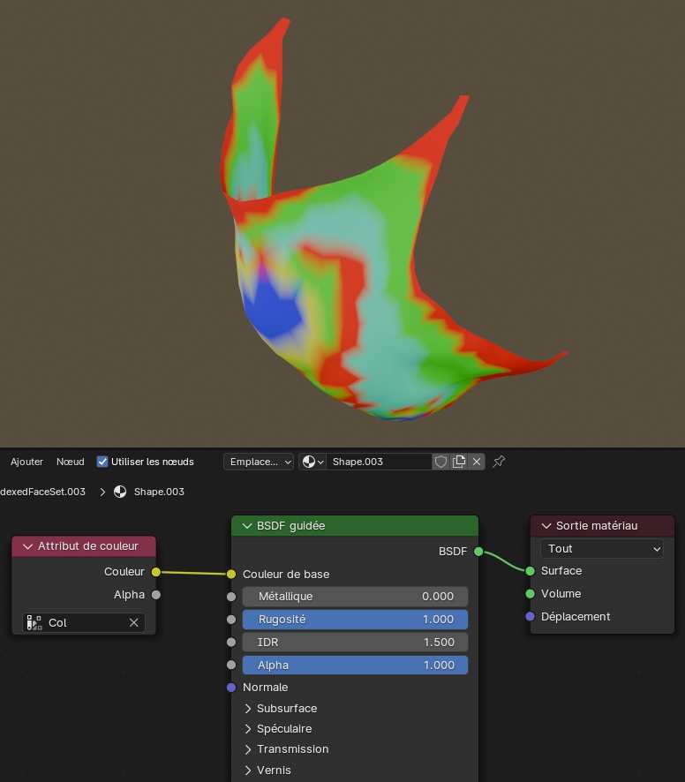Viewport: 685px width, 782px height.
Task: Click the Surface input socket
Action: point(531,571)
